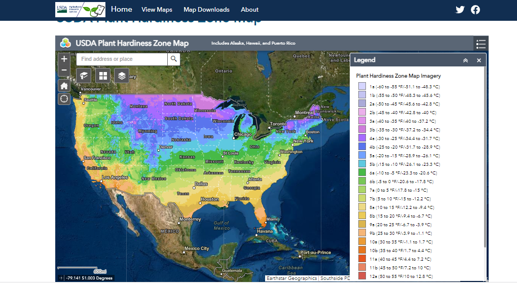Open the layer list stack icon
This screenshot has width=517, height=284.
(x=122, y=76)
